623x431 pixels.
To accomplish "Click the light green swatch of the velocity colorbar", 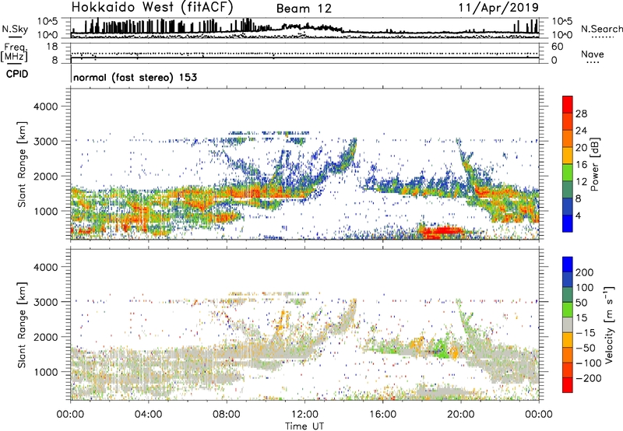I will 568,310.
